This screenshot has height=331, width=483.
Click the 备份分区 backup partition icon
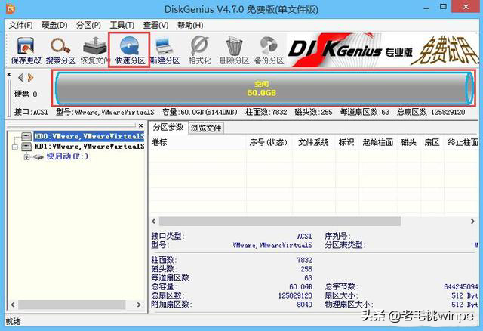pyautogui.click(x=269, y=49)
